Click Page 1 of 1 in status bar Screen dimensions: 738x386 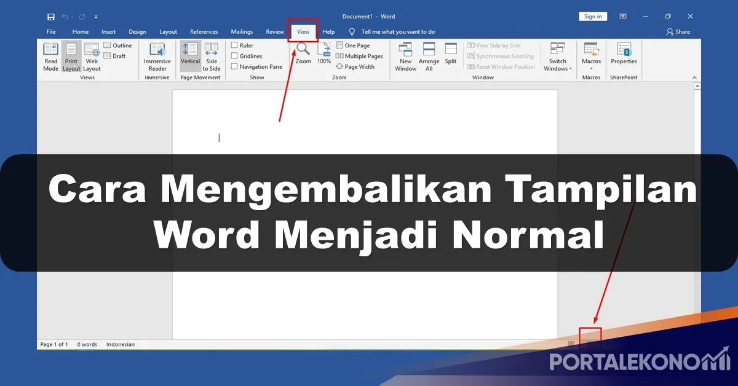point(54,344)
